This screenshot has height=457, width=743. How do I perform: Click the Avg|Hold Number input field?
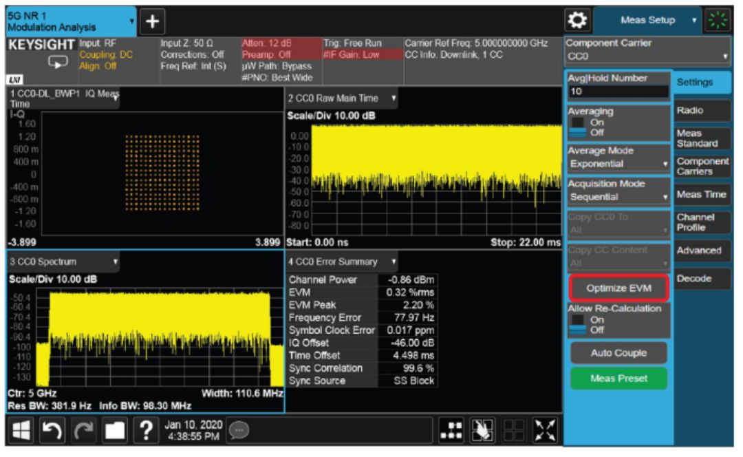tap(618, 92)
